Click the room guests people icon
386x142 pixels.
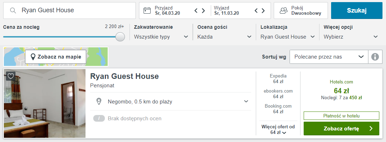(284, 11)
